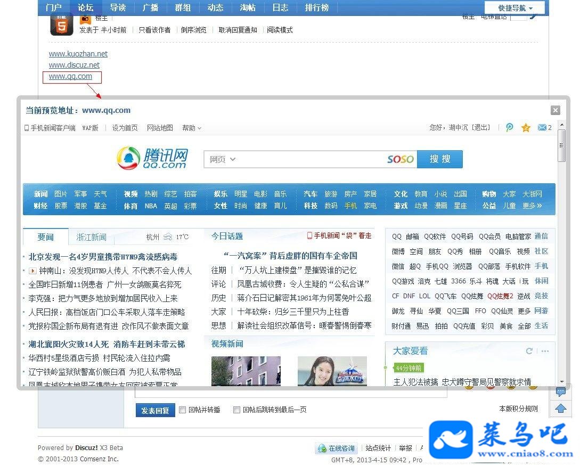Screen dimensions: 580x465
Task: Click the Tencent Weibo icon beside the star
Action: 509,128
